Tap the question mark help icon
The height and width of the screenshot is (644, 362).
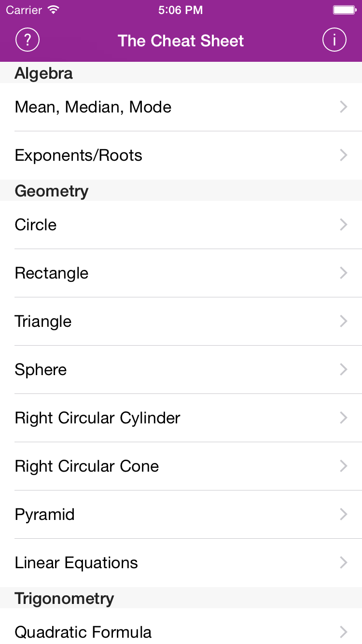tap(28, 40)
